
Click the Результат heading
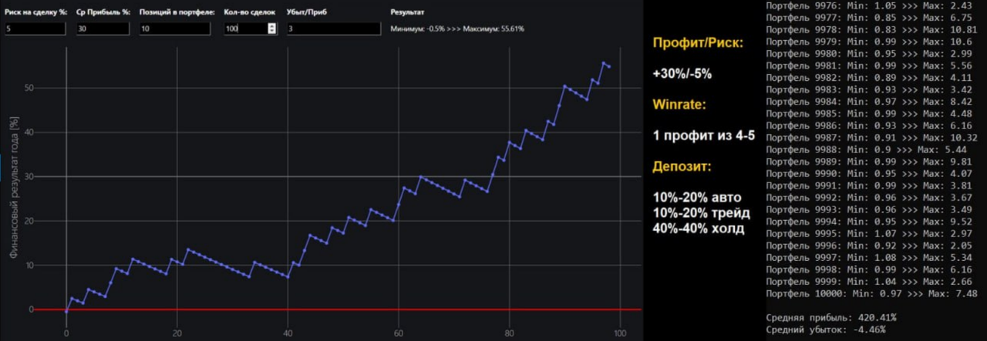406,13
